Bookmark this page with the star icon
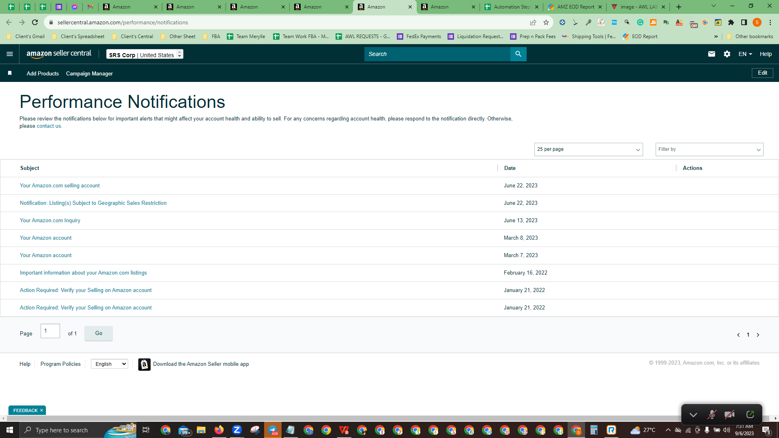Viewport: 779px width, 438px height. tap(546, 22)
